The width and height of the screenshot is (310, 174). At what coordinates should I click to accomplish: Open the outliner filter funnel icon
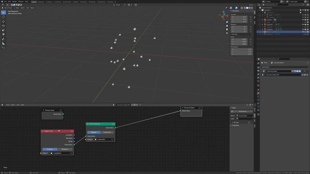304,5
